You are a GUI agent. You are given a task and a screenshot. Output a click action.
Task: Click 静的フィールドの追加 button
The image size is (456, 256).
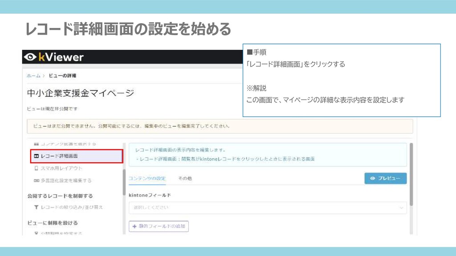[x=159, y=226]
